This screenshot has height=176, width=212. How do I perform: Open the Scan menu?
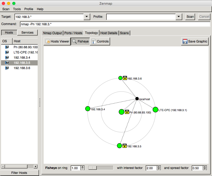click(6, 9)
